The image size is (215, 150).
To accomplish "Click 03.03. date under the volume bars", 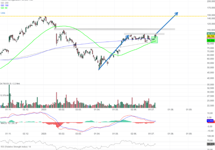I will (78, 110).
